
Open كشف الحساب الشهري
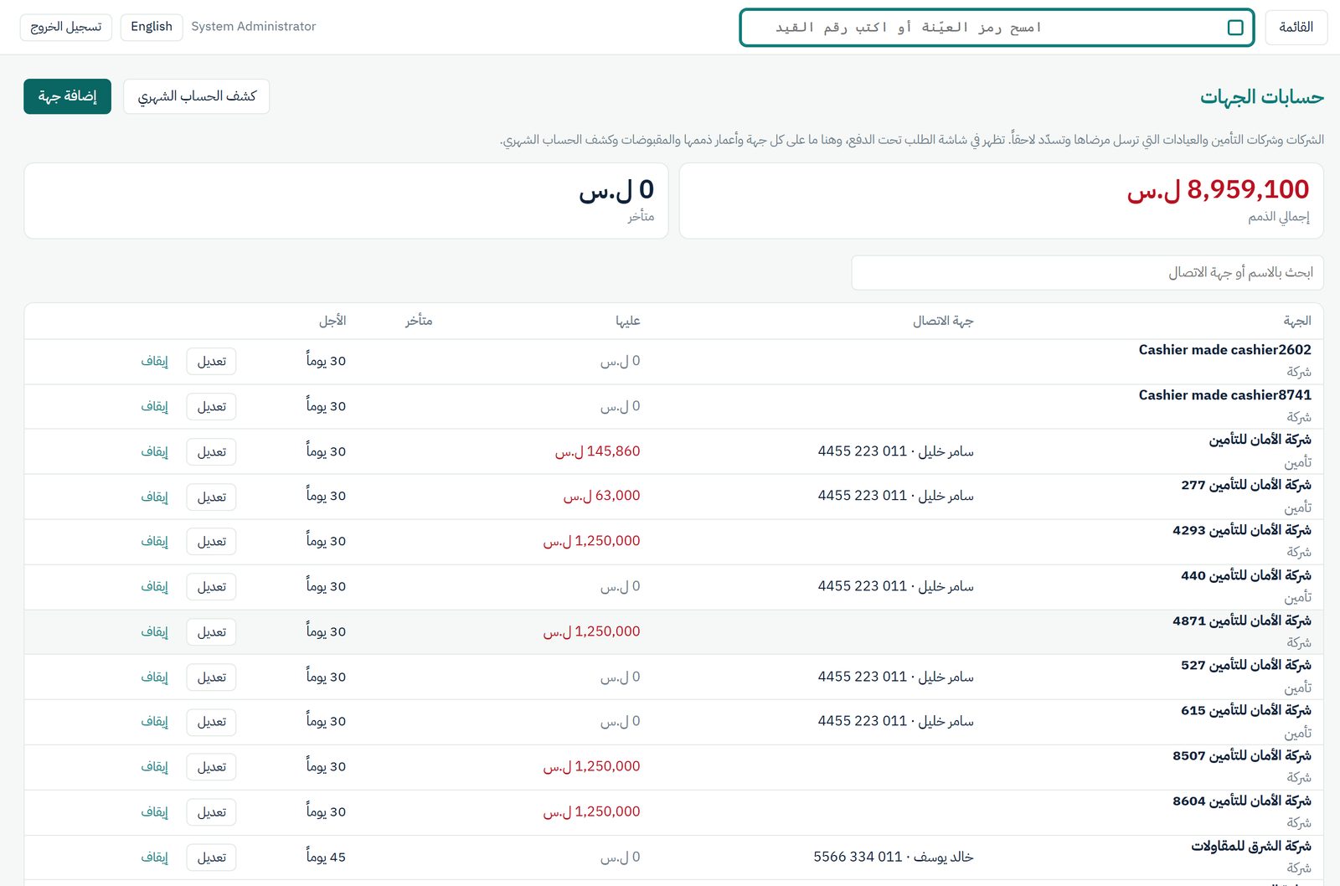pyautogui.click(x=197, y=96)
